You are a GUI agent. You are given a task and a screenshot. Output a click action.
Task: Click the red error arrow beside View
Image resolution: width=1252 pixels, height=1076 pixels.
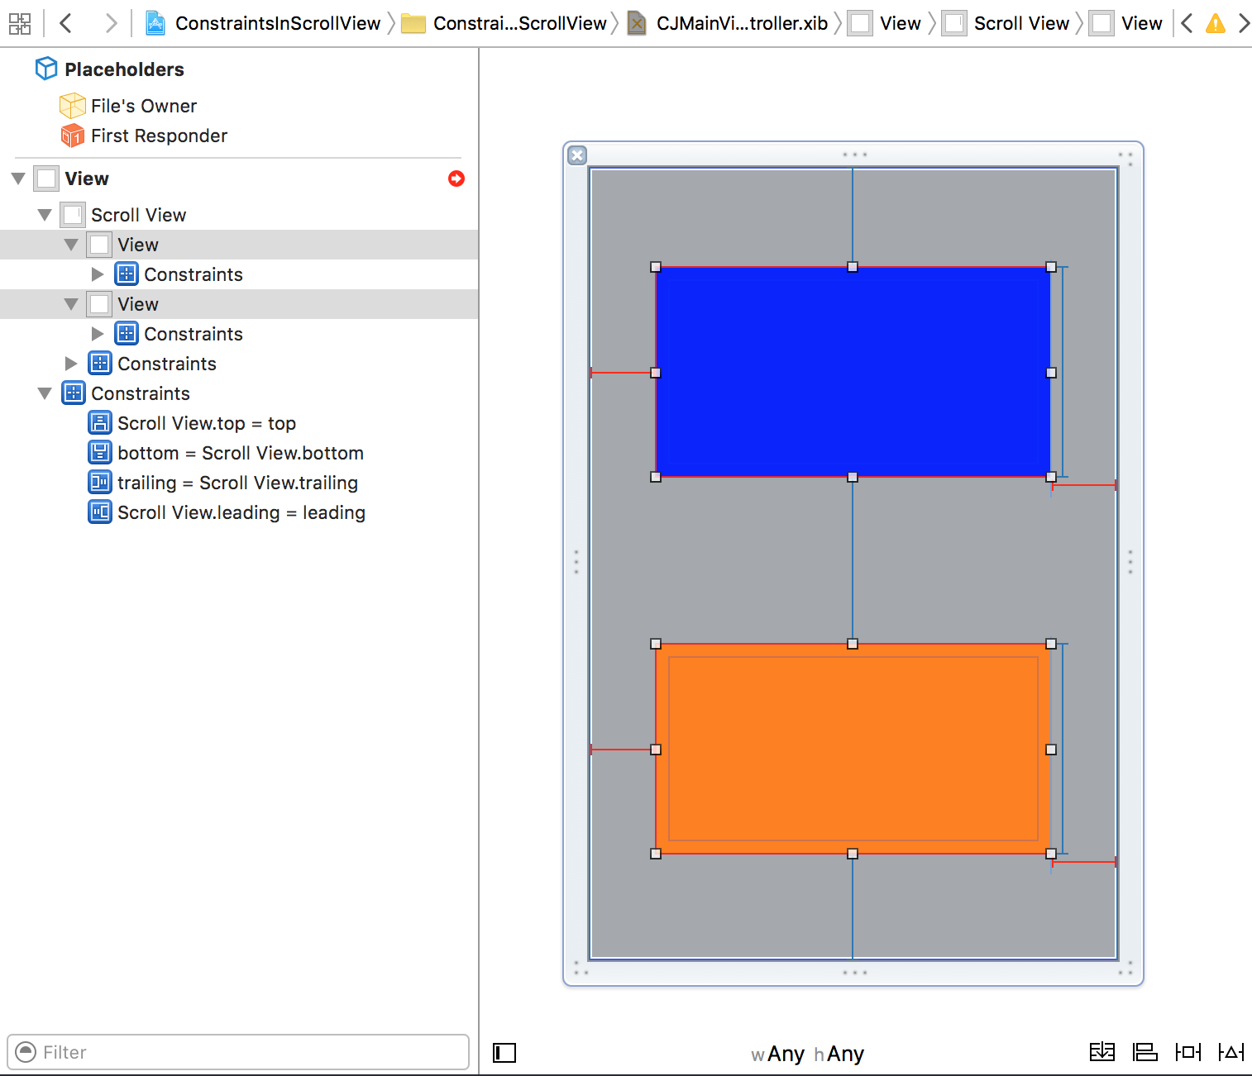coord(456,179)
